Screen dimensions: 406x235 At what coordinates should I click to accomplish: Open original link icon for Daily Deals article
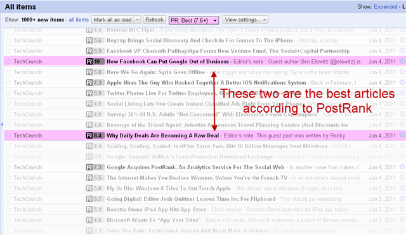(402, 135)
